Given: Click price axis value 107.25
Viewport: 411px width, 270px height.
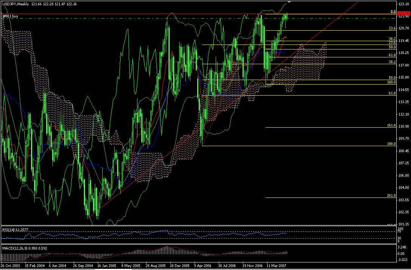Looking at the screenshot, I should pyautogui.click(x=403, y=163).
